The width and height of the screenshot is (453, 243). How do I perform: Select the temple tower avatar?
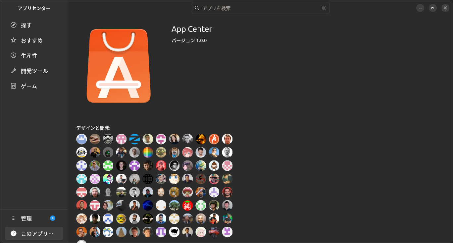click(x=121, y=232)
